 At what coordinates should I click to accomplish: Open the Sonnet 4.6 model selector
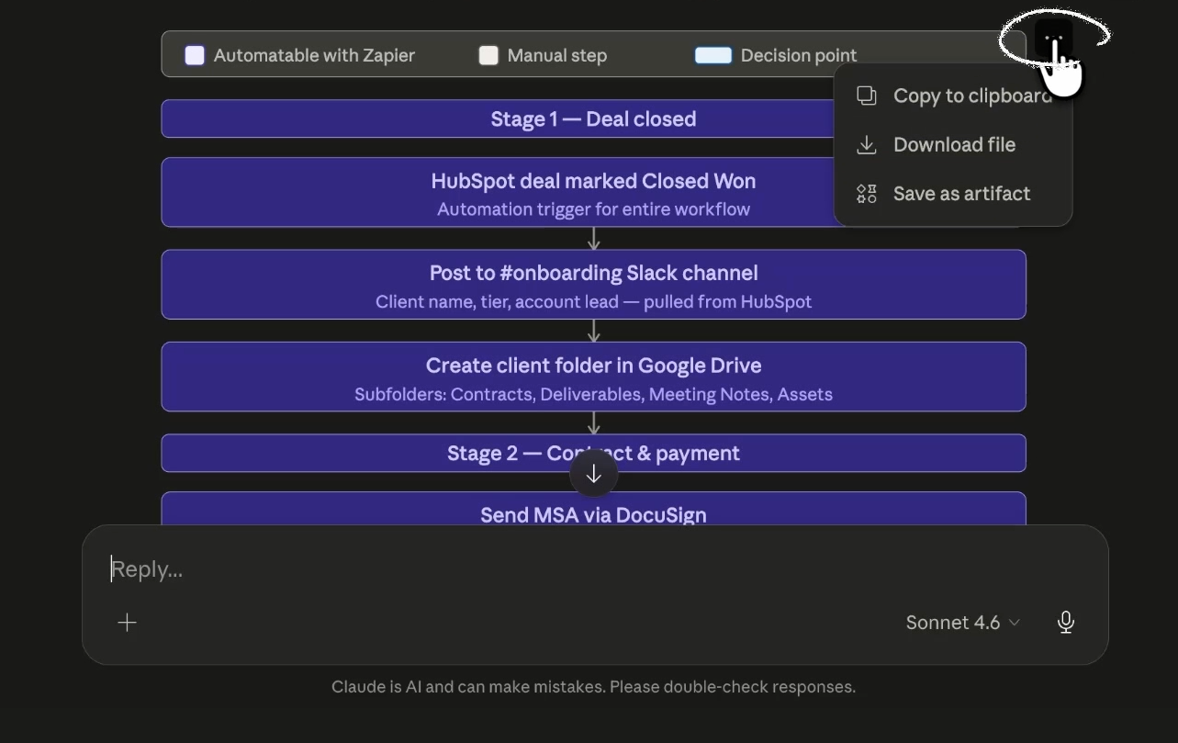tap(951, 622)
